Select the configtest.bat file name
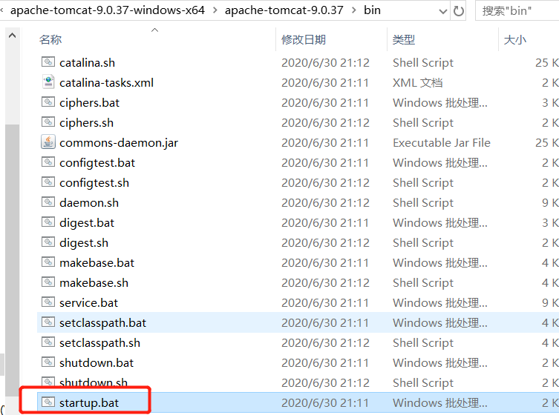 coord(97,162)
